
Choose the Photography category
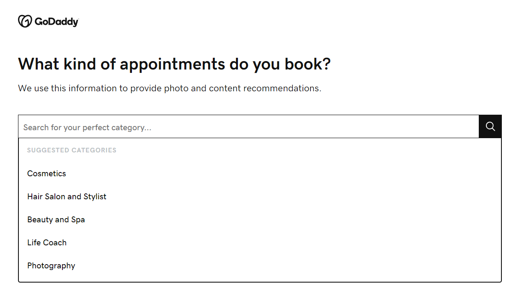click(x=51, y=266)
